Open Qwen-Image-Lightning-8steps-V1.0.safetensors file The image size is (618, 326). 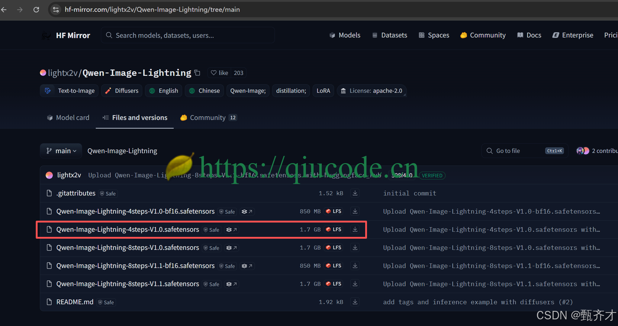127,248
